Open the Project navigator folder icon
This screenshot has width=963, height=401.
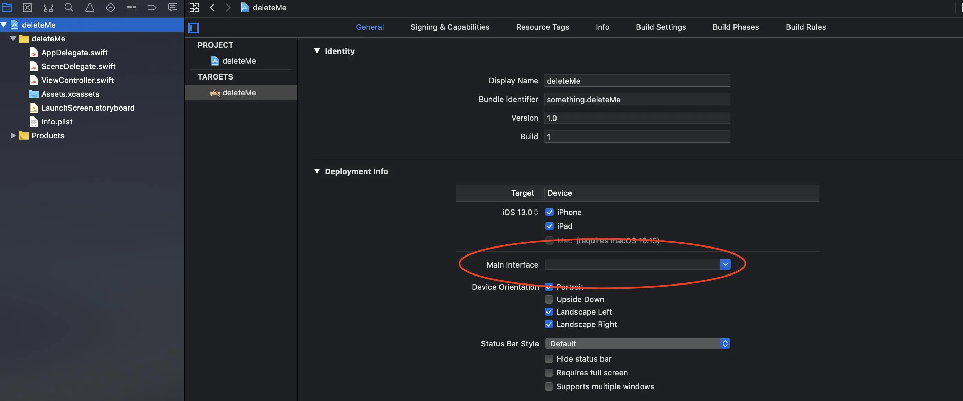[x=7, y=7]
